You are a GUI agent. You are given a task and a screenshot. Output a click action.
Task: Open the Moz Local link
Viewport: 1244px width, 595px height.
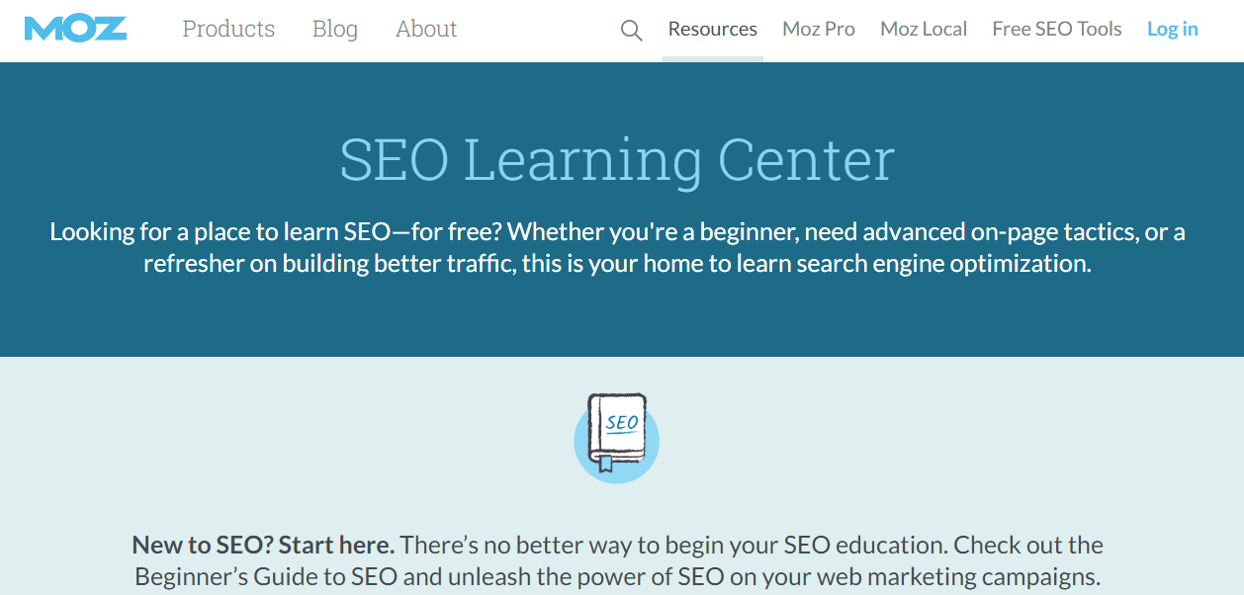pos(923,29)
